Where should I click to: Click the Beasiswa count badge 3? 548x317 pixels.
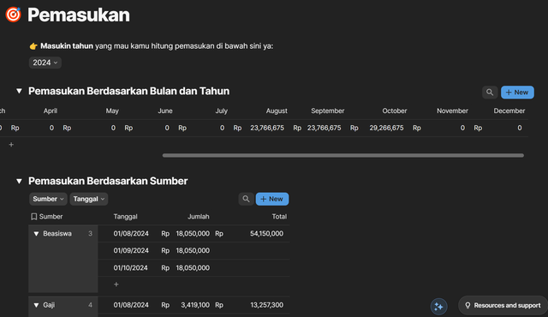[90, 234]
